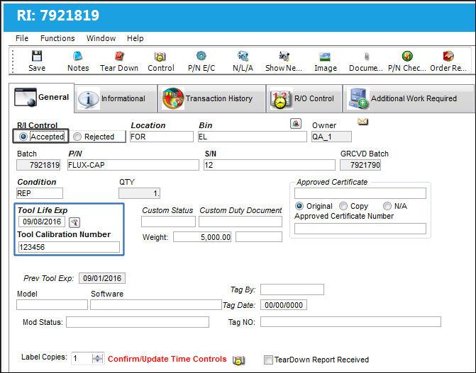Open the Functions menu

pyautogui.click(x=57, y=38)
